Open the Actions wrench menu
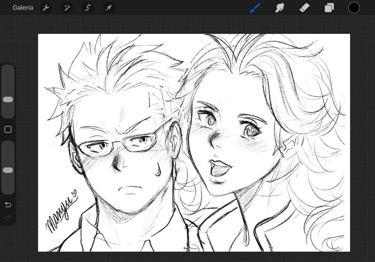The width and height of the screenshot is (375, 262). pos(46,8)
